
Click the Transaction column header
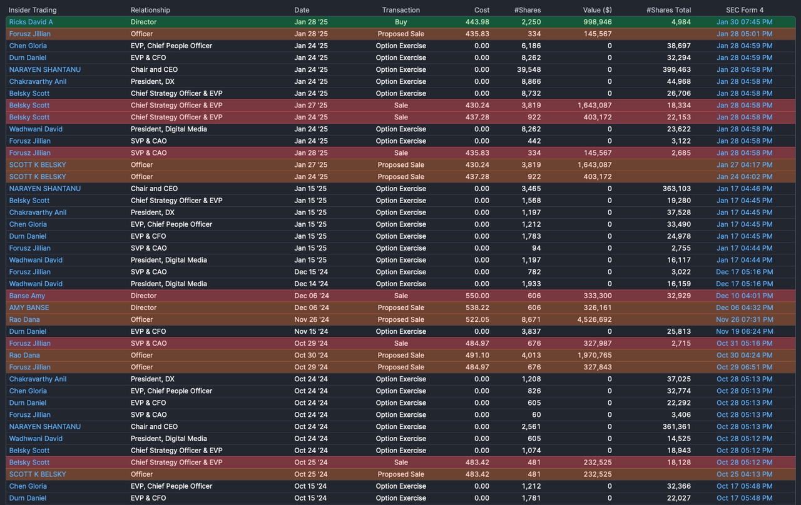pyautogui.click(x=401, y=10)
